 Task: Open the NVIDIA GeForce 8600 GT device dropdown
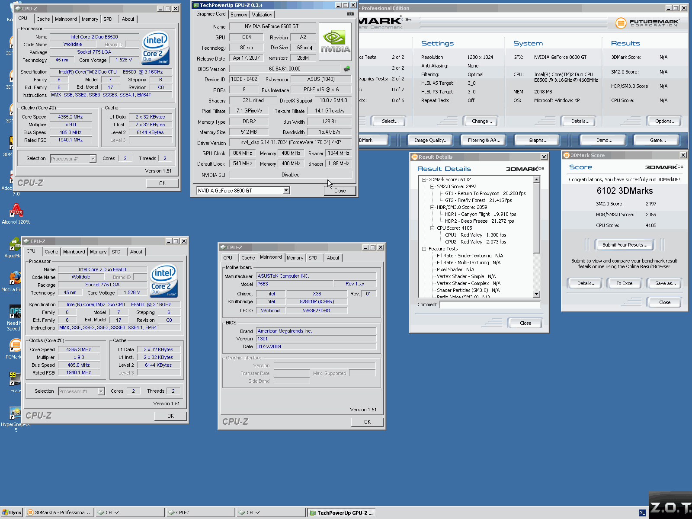point(286,190)
